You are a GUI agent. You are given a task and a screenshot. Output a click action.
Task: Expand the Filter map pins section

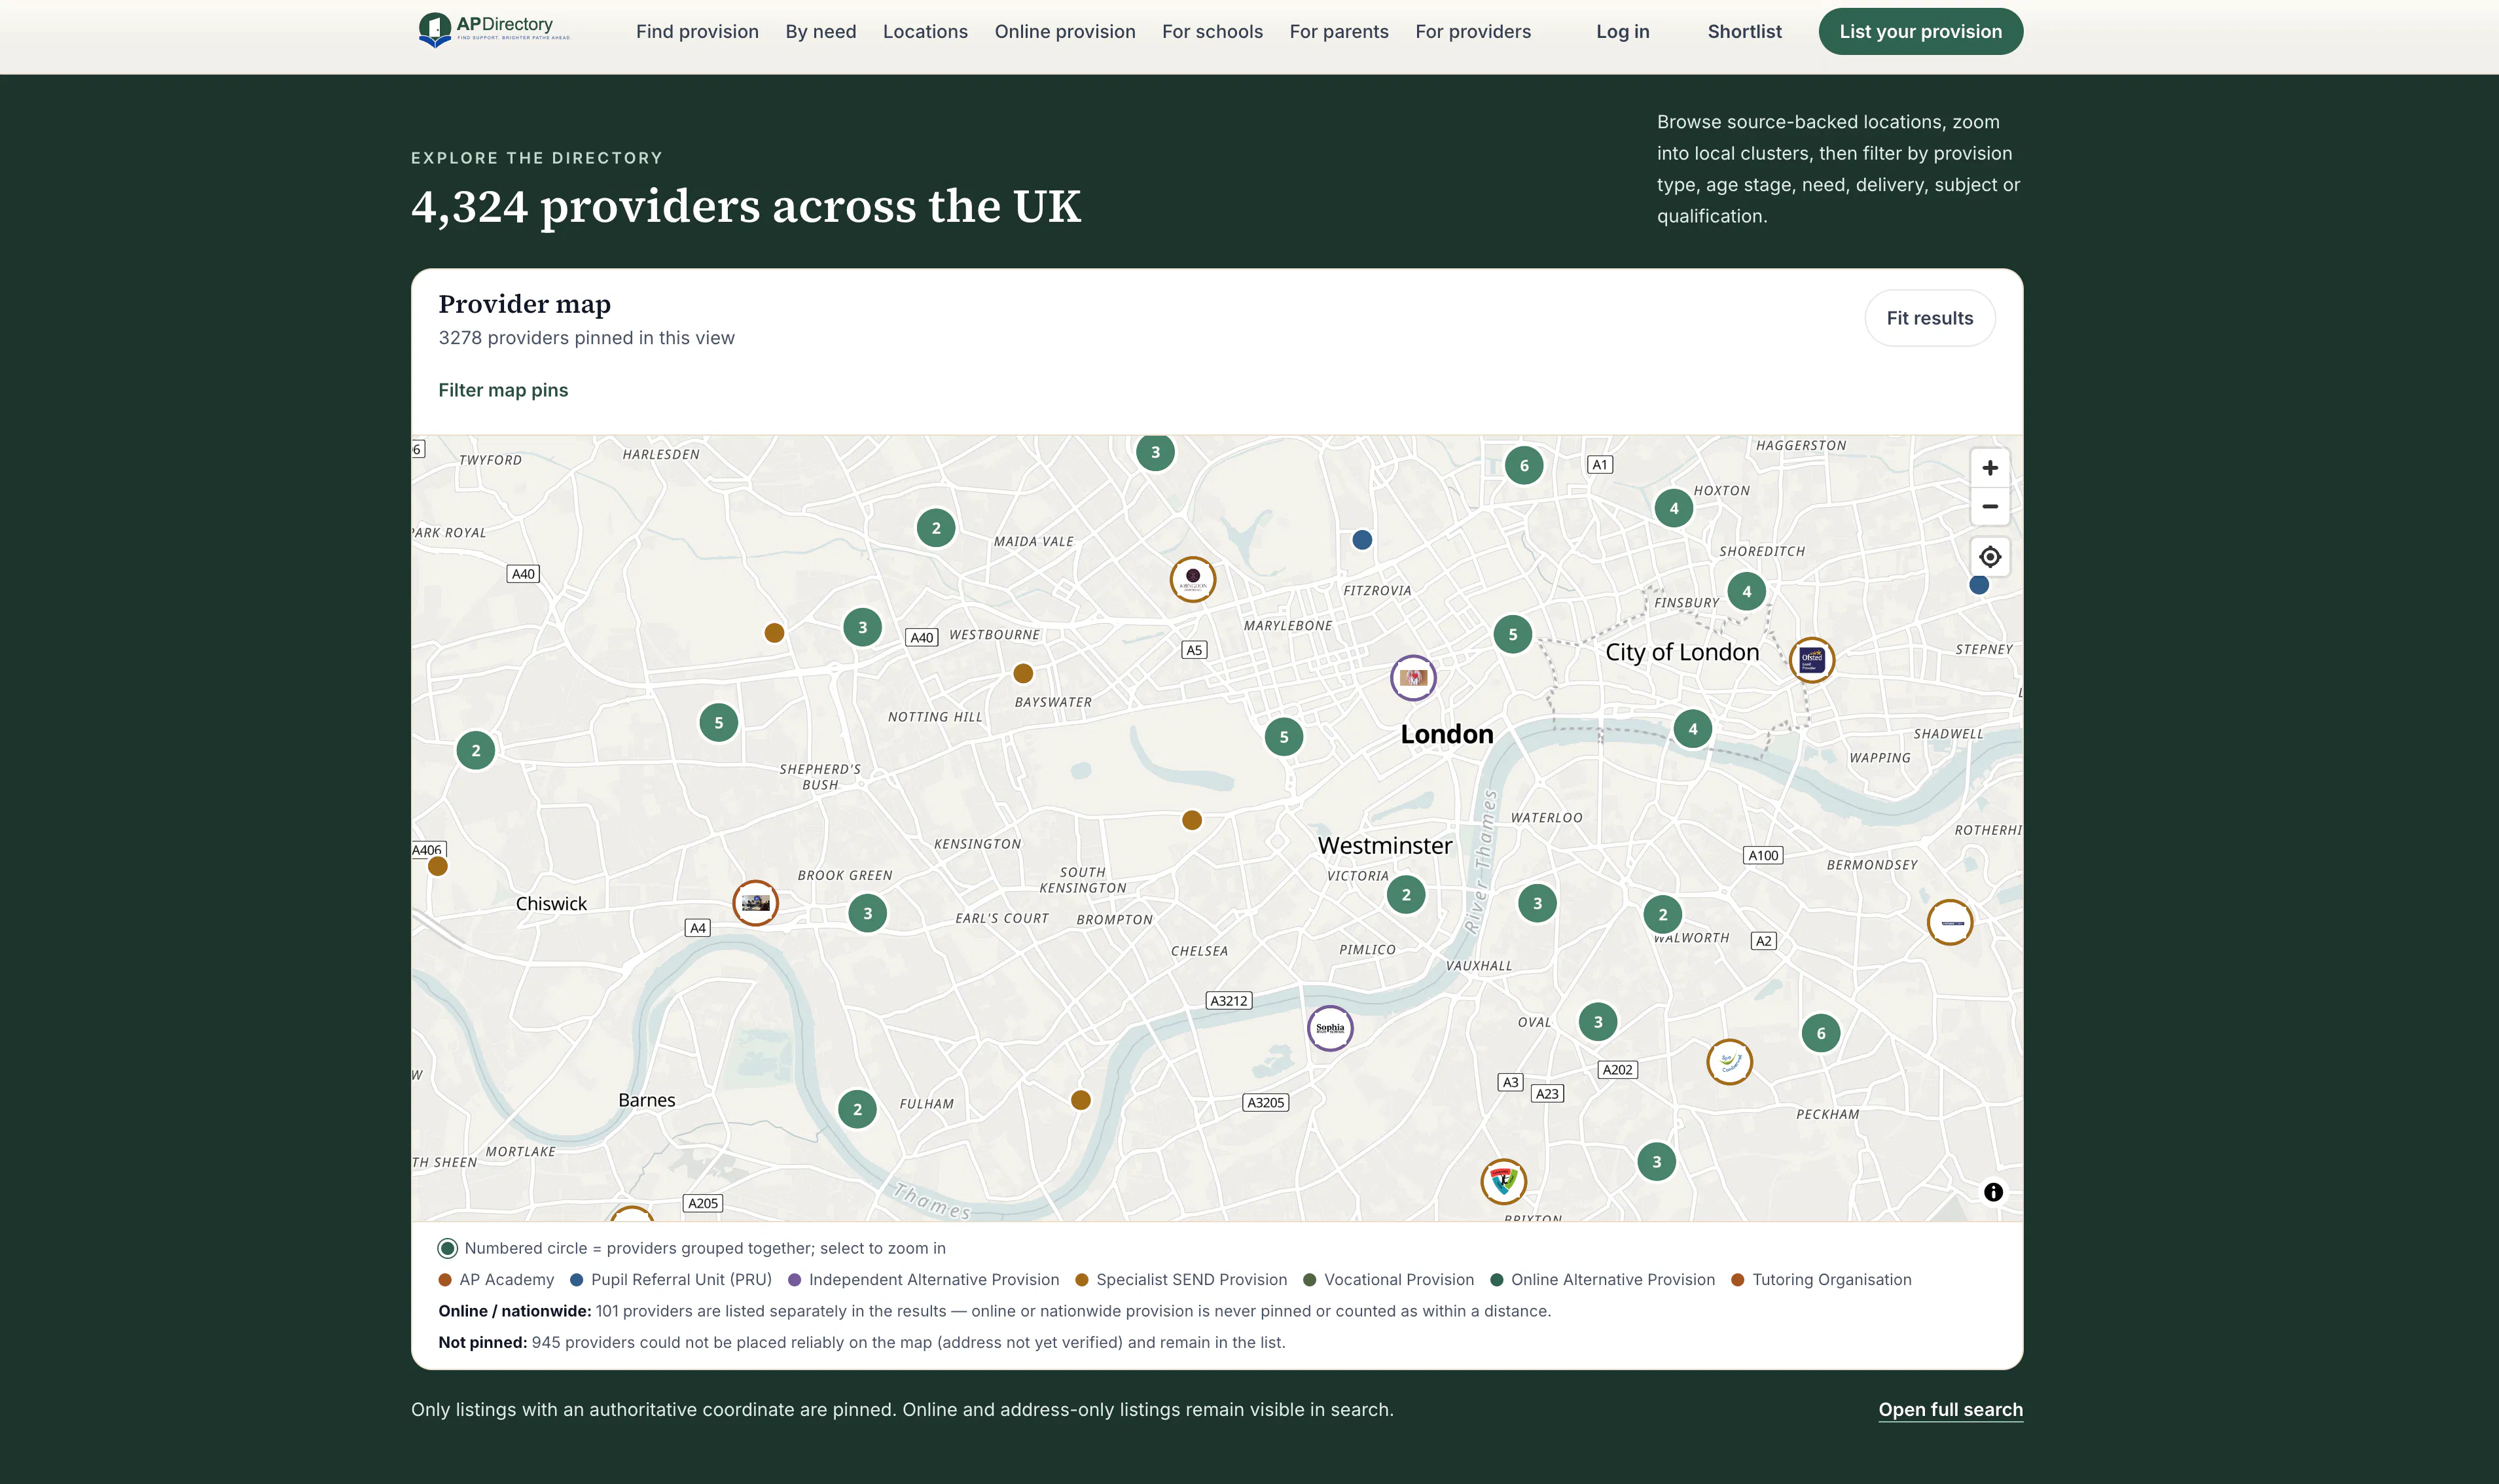(503, 390)
